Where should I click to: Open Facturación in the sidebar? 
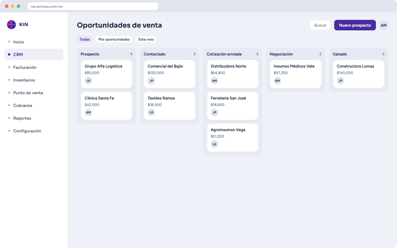pos(34,67)
